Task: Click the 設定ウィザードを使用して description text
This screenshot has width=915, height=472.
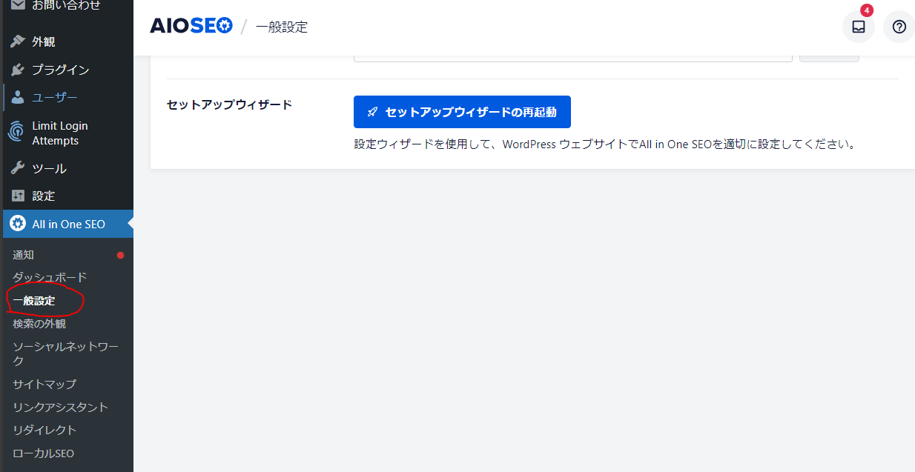Action: [x=606, y=144]
